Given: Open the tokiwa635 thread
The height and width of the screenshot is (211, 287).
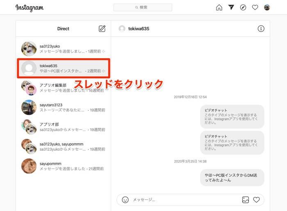Looking at the screenshot, I should (x=63, y=68).
